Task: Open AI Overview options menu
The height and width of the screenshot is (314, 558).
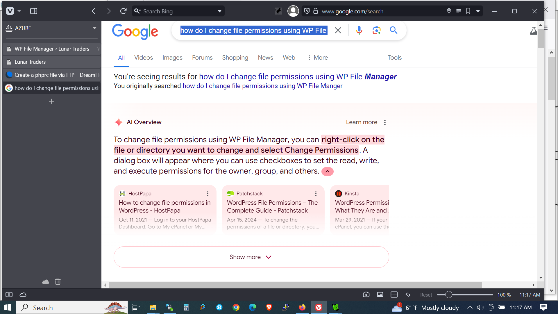Action: pos(385,122)
